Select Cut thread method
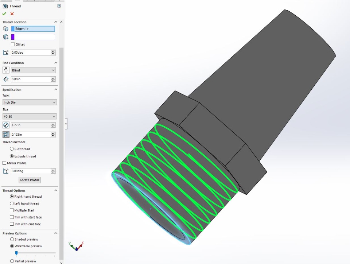This screenshot has height=264, width=350. 12,149
